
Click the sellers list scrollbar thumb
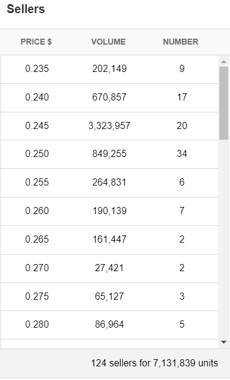[223, 103]
